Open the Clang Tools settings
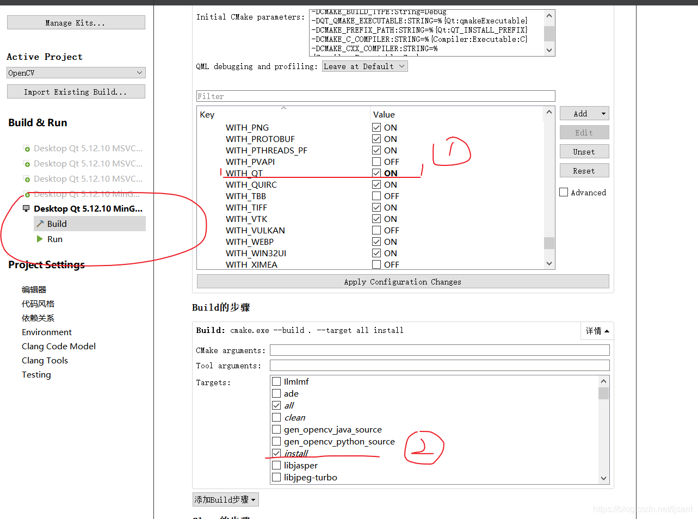The width and height of the screenshot is (698, 519). point(45,360)
